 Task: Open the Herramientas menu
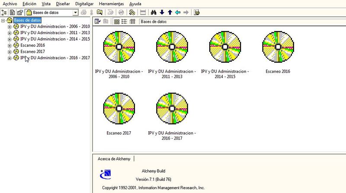coord(111,4)
